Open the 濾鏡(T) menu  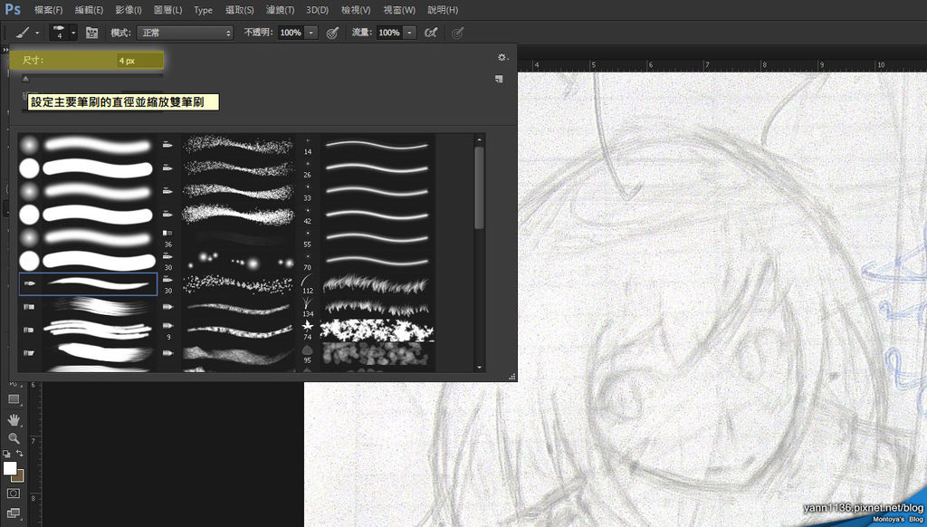click(x=282, y=10)
